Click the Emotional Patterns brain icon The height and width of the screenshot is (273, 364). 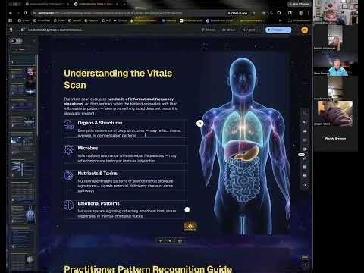pos(68,205)
